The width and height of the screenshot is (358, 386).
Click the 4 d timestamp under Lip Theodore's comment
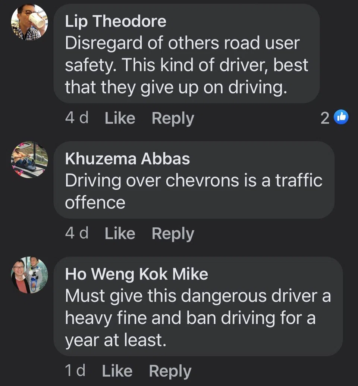pos(76,118)
